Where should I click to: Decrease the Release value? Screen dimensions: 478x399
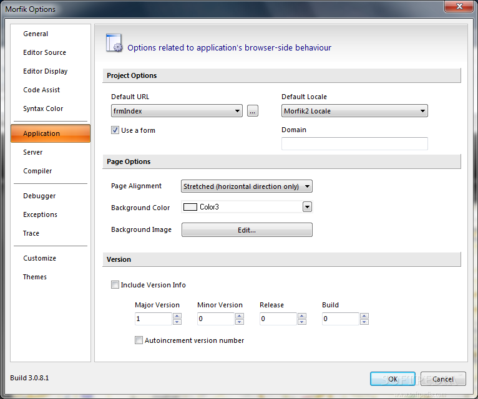pos(302,322)
